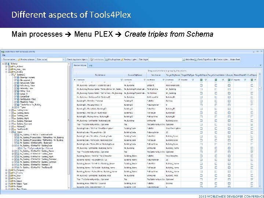The width and height of the screenshot is (264, 198).
Task: Click the fm_Address table folder icon
Action: pos(12,66)
